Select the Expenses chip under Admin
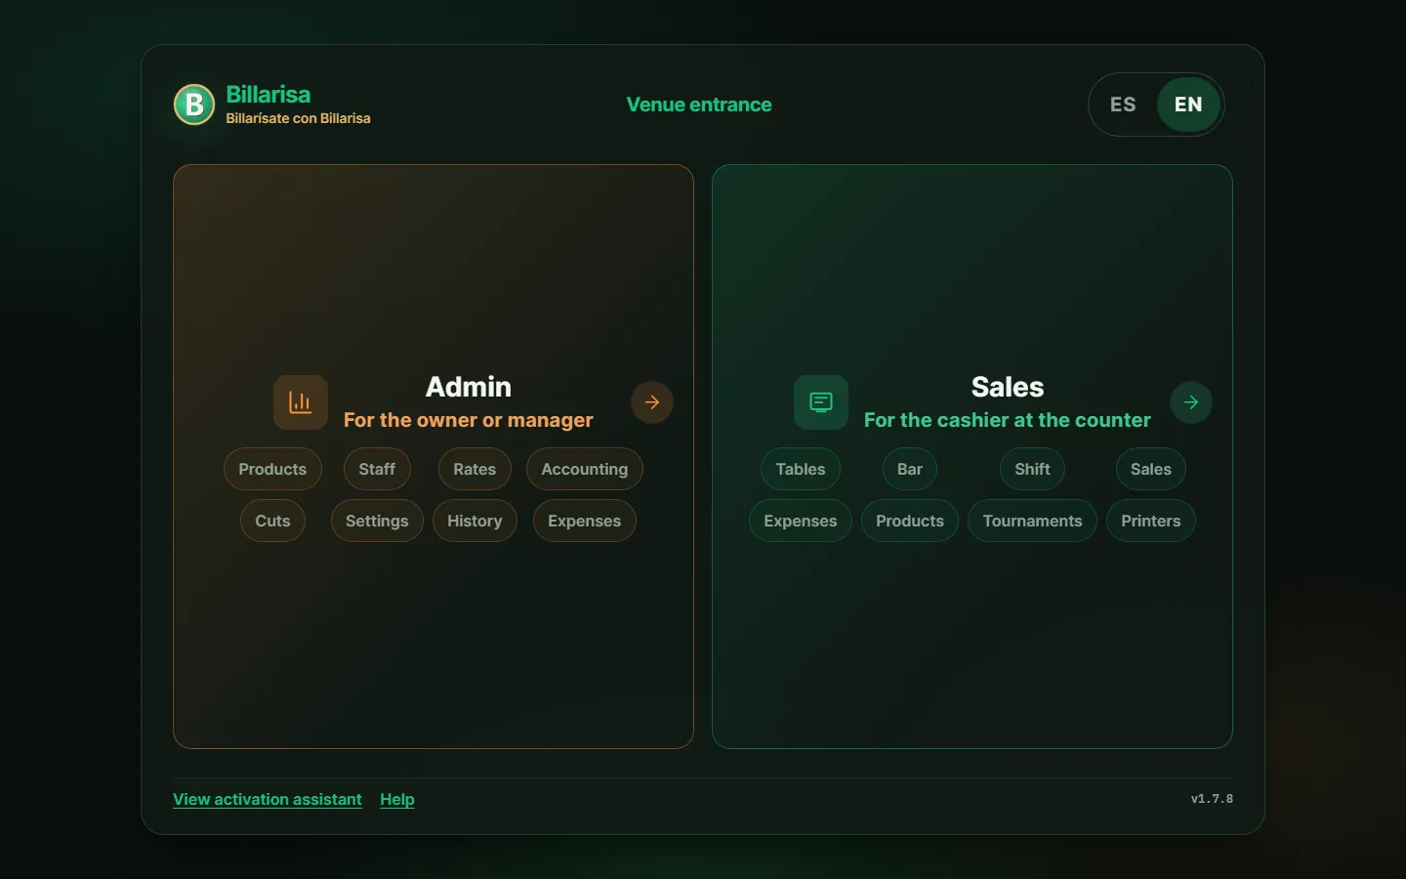The width and height of the screenshot is (1406, 879). (585, 521)
